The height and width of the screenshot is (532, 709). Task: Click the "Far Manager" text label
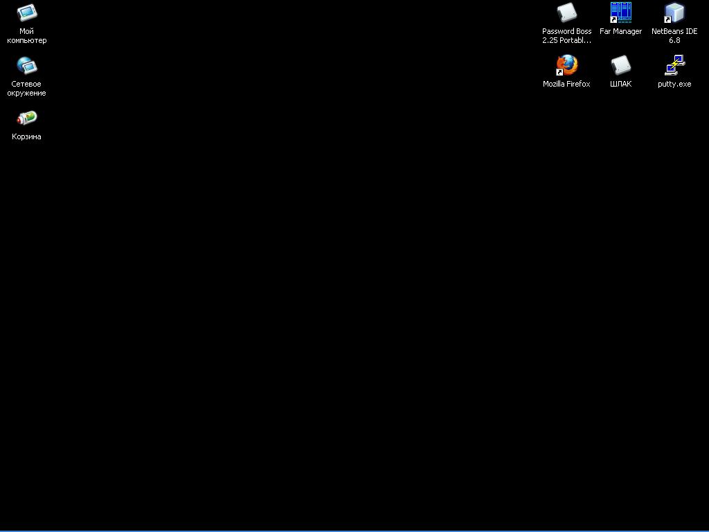(x=620, y=32)
